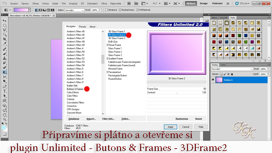The image size is (272, 153).
Task: Open the CS Live dropdown
Action: [x=242, y=3]
